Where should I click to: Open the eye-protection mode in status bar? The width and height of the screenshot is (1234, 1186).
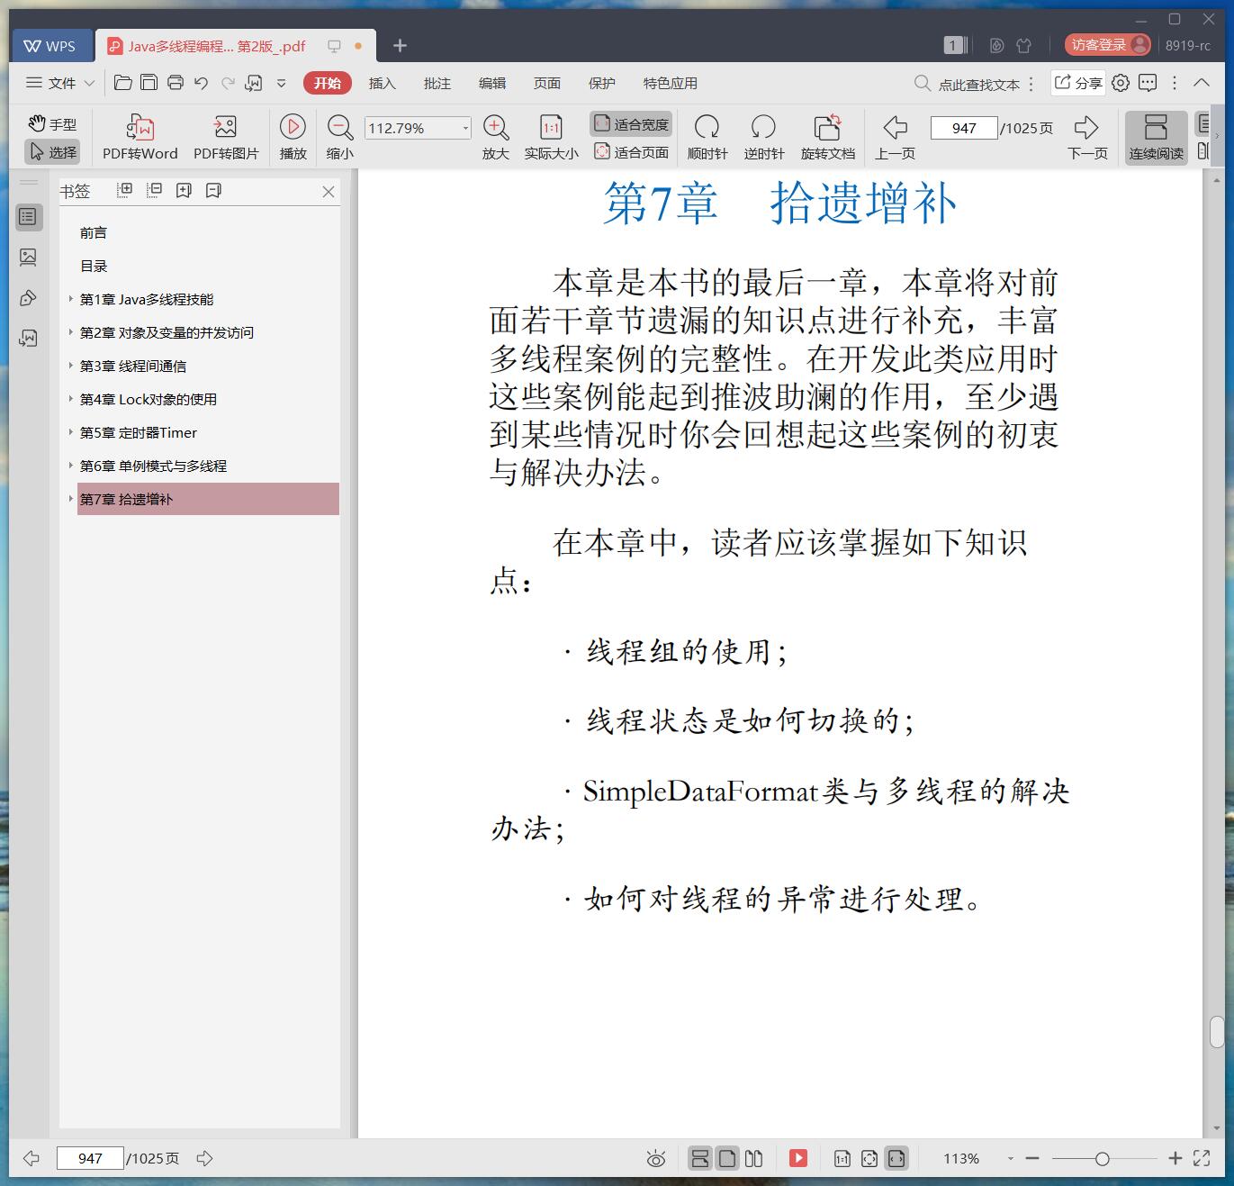[656, 1159]
